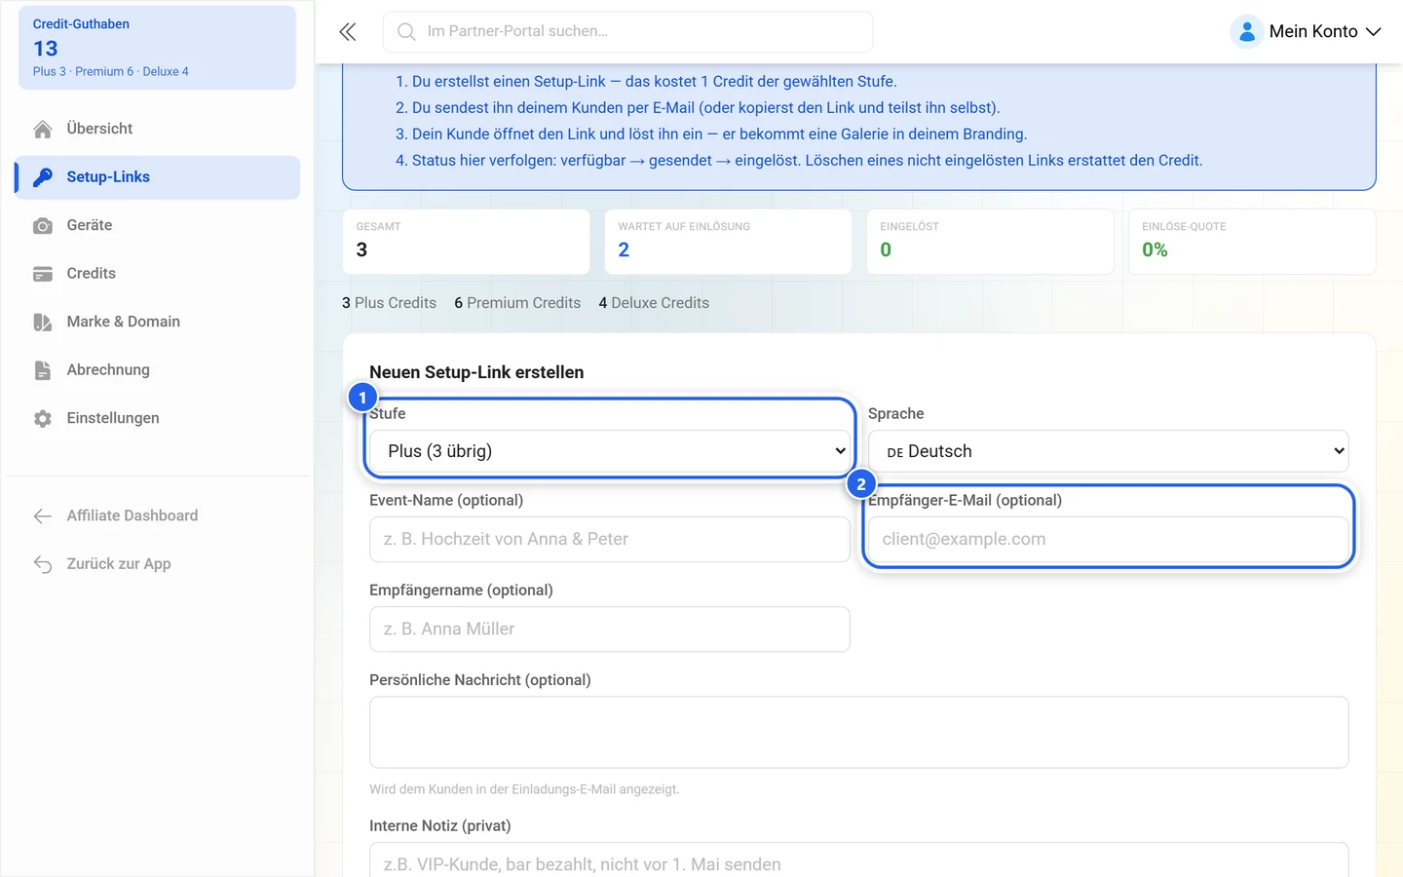The width and height of the screenshot is (1403, 877).
Task: Expand the Stufe dropdown
Action: coord(610,451)
